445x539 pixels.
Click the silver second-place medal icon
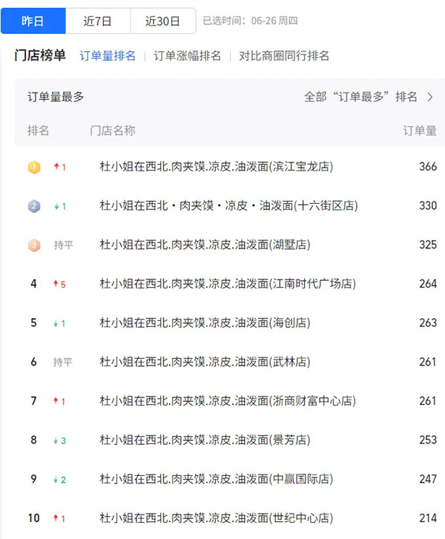[33, 206]
